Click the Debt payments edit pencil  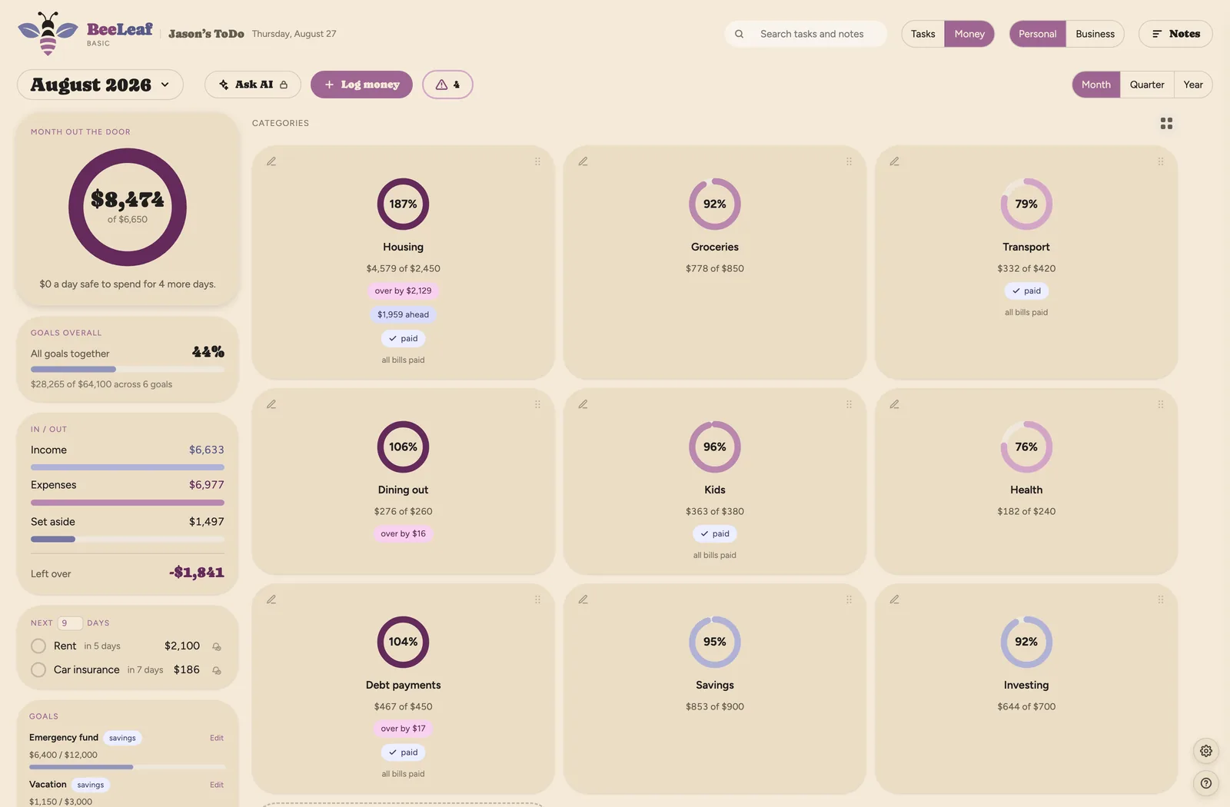point(271,599)
